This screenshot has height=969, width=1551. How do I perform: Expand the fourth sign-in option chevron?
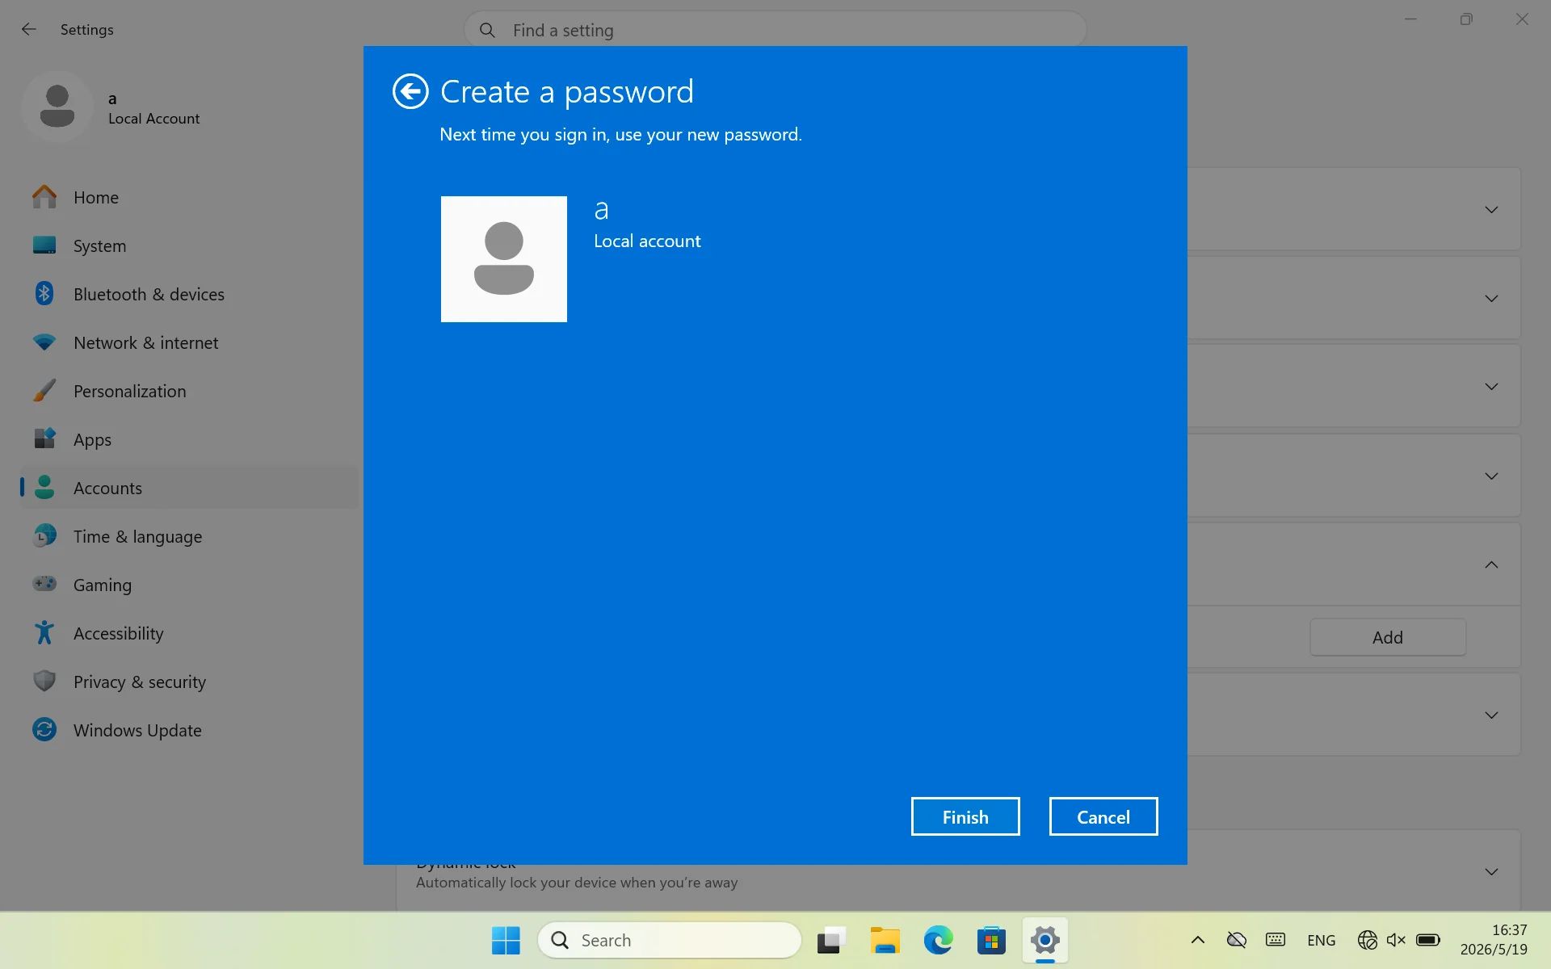[x=1491, y=476]
